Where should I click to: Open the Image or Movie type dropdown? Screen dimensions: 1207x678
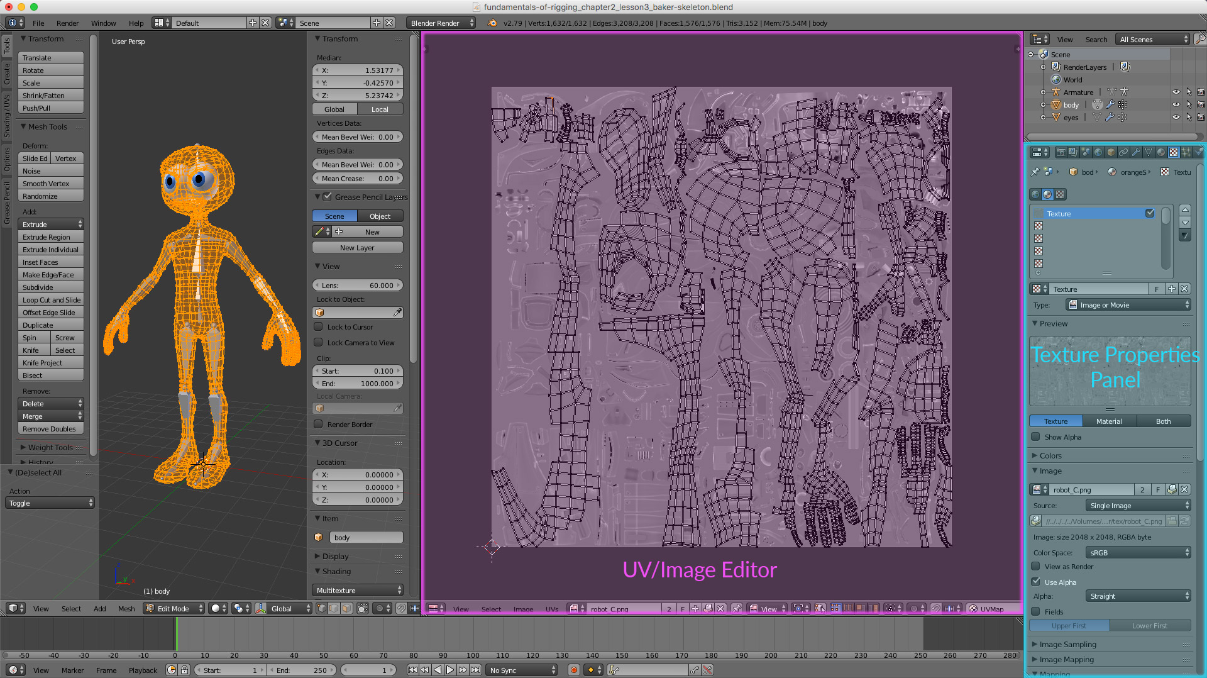coord(1129,305)
